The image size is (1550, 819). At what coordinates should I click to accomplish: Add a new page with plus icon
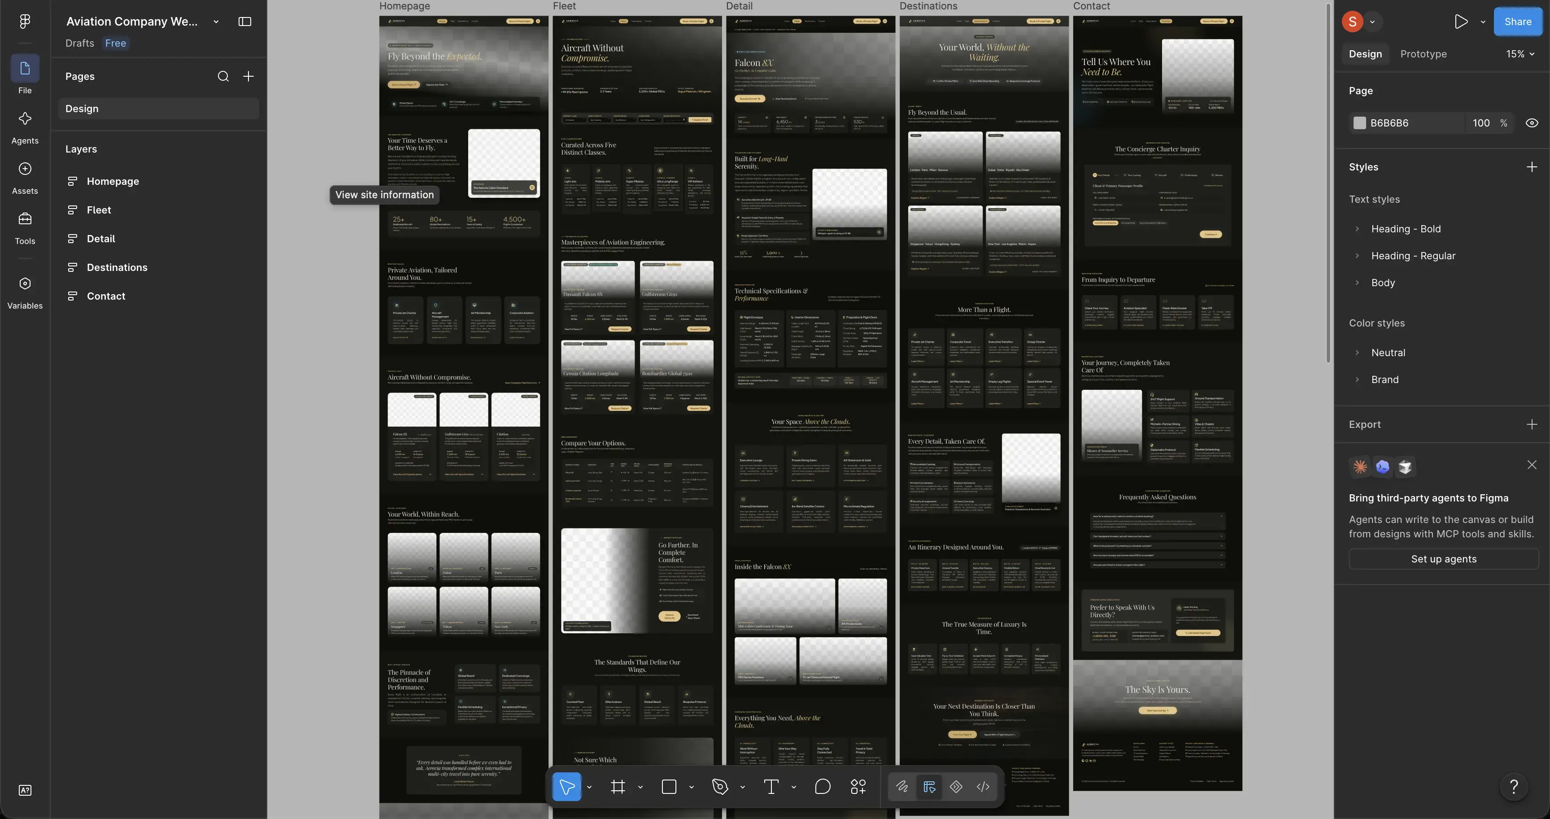[248, 76]
